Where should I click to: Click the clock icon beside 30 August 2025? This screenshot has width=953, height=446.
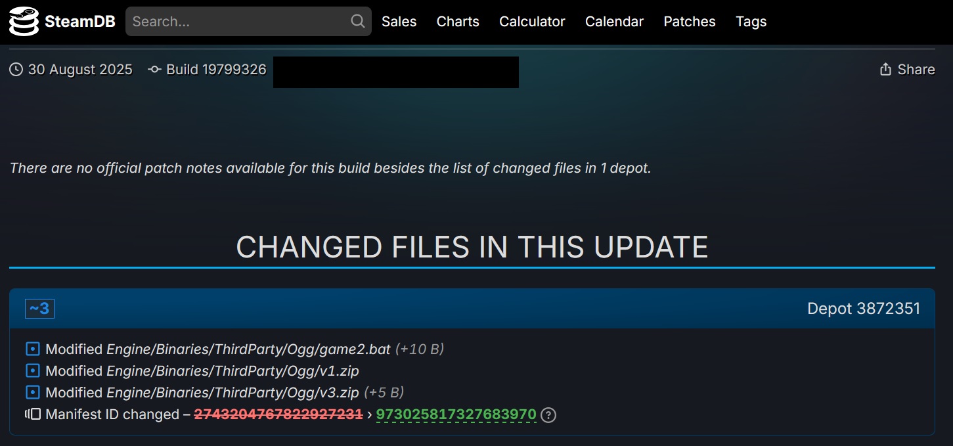[16, 70]
